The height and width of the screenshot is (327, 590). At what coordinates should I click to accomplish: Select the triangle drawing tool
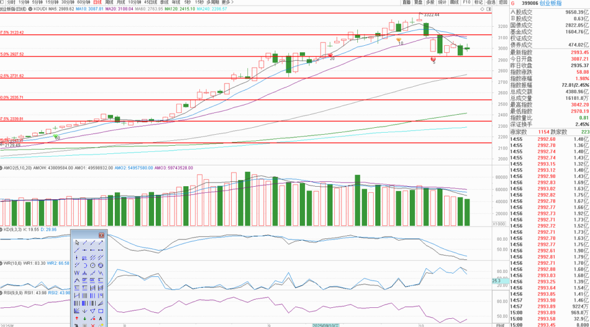tap(92, 311)
